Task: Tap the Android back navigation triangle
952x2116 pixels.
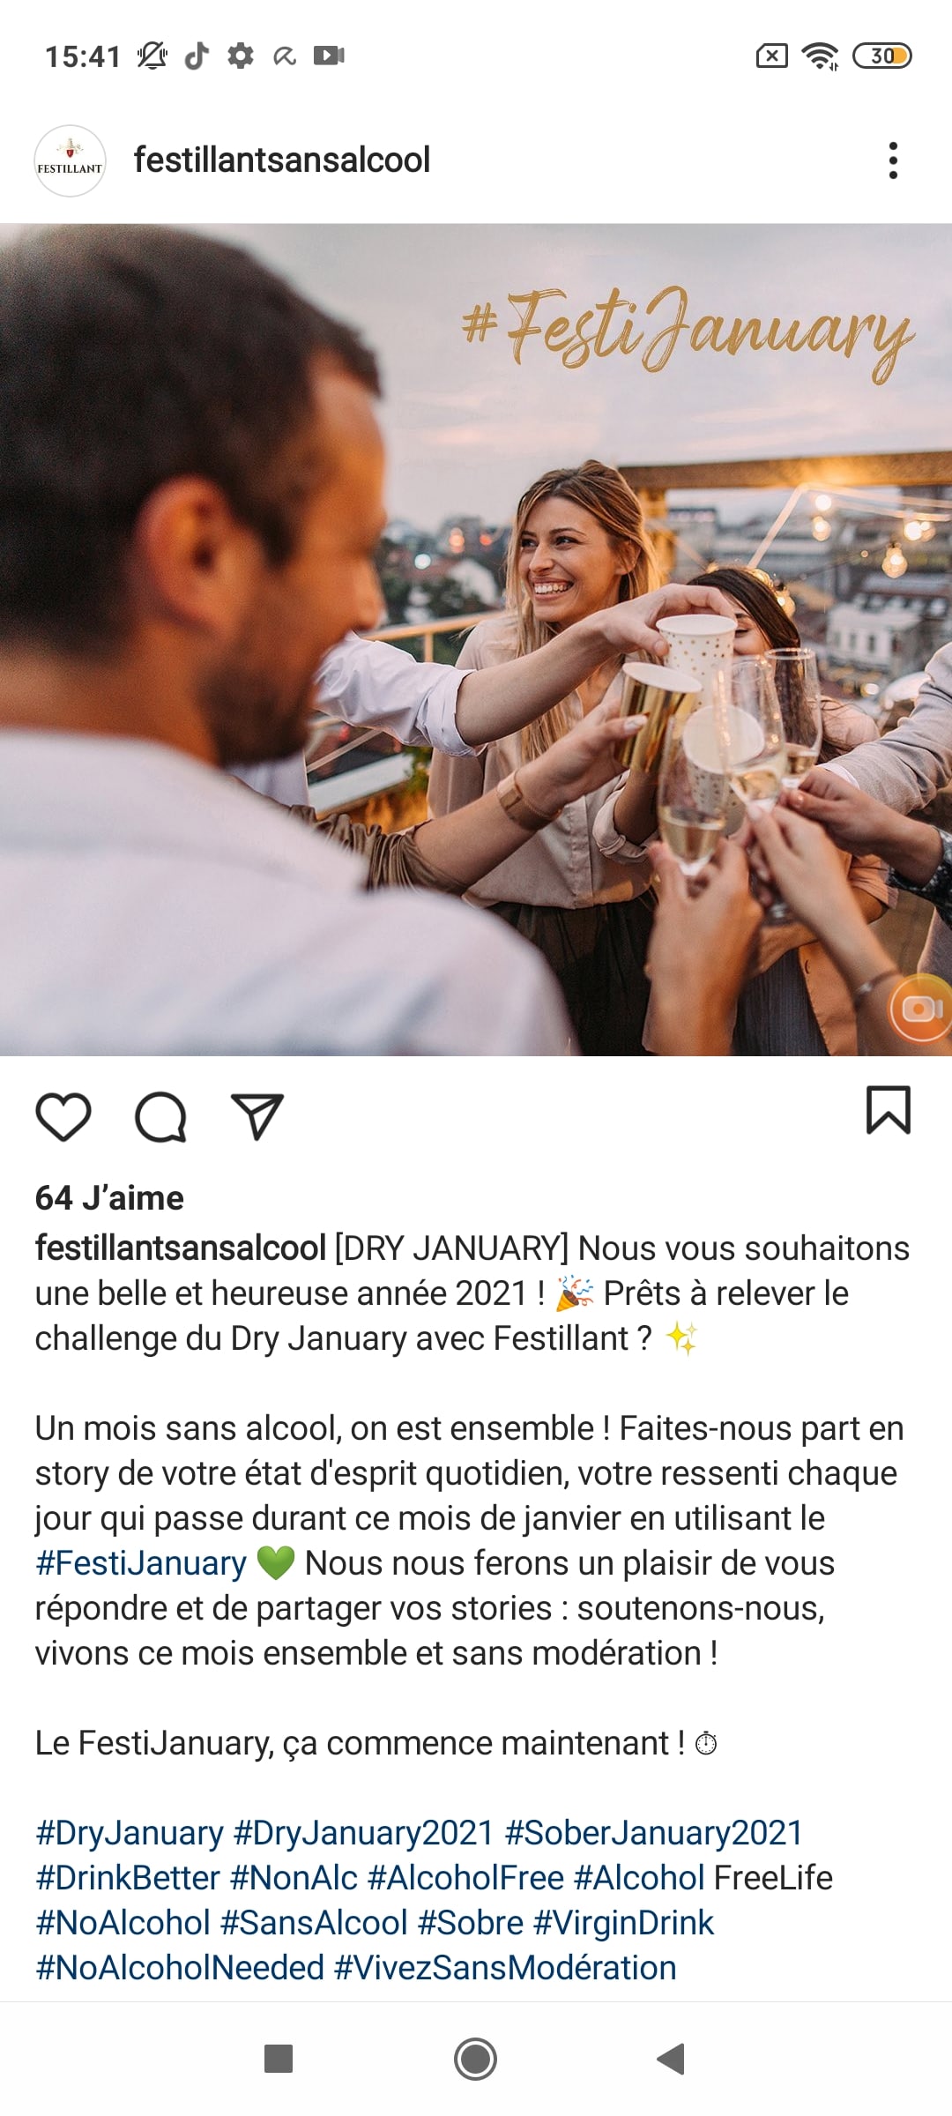Action: coord(671,2059)
